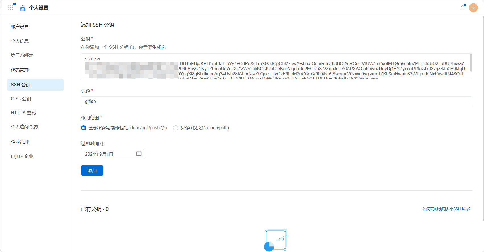Image resolution: width=484 pixels, height=252 pixels.
Task: Open the notification bell
Action: pos(462,8)
